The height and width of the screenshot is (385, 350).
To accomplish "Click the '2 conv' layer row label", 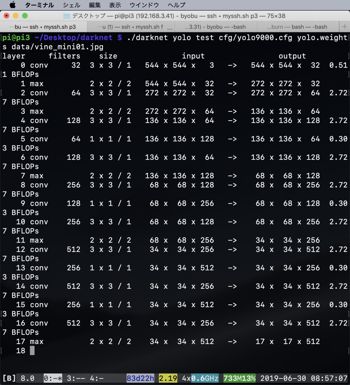I will point(34,93).
